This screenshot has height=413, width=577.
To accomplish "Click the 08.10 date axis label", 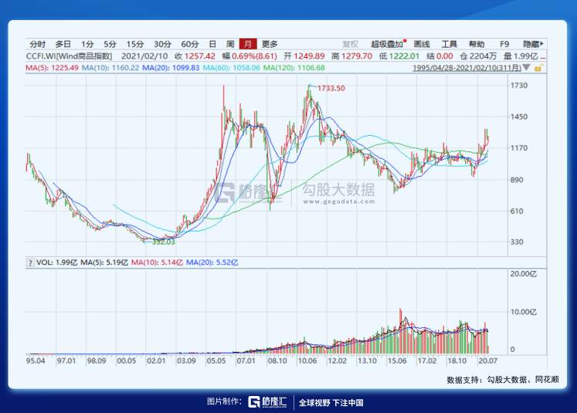I will pos(277,361).
